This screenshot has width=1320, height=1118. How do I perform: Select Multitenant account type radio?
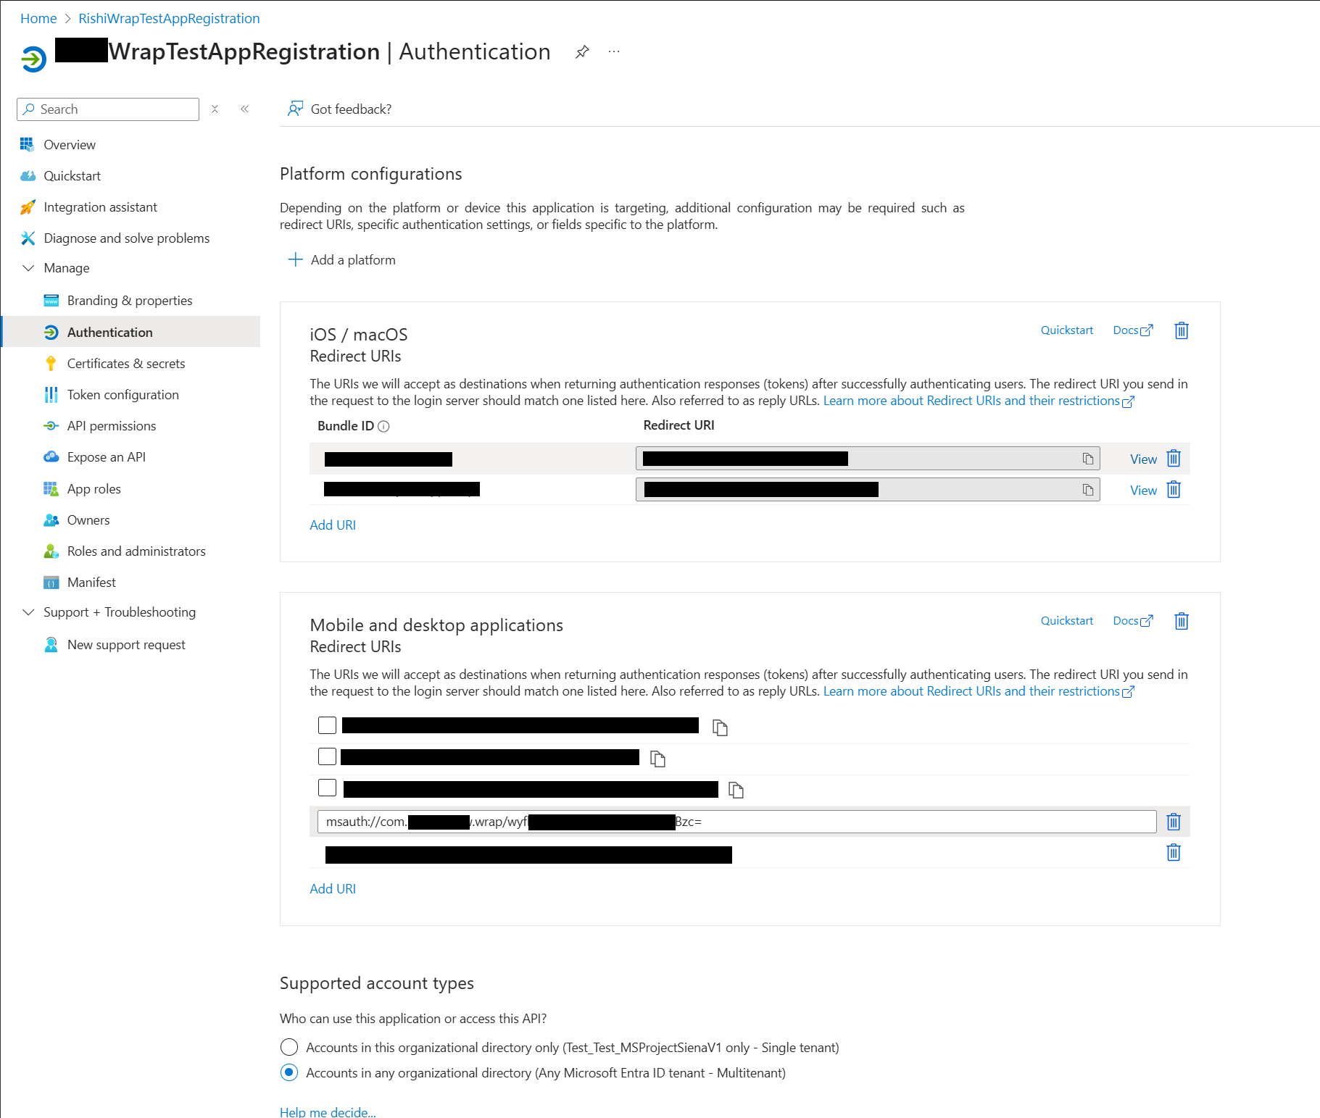tap(289, 1072)
